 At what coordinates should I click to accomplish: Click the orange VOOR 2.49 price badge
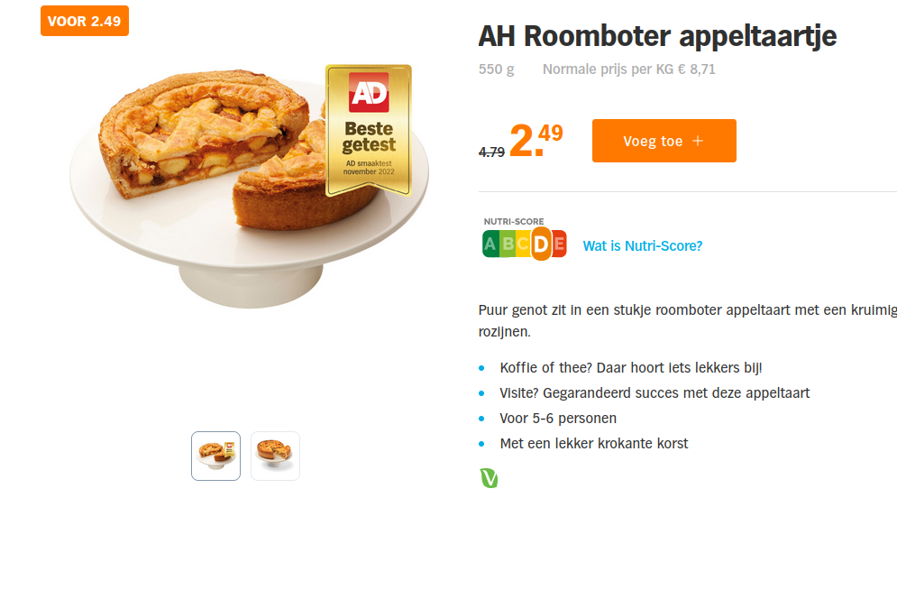[x=84, y=20]
